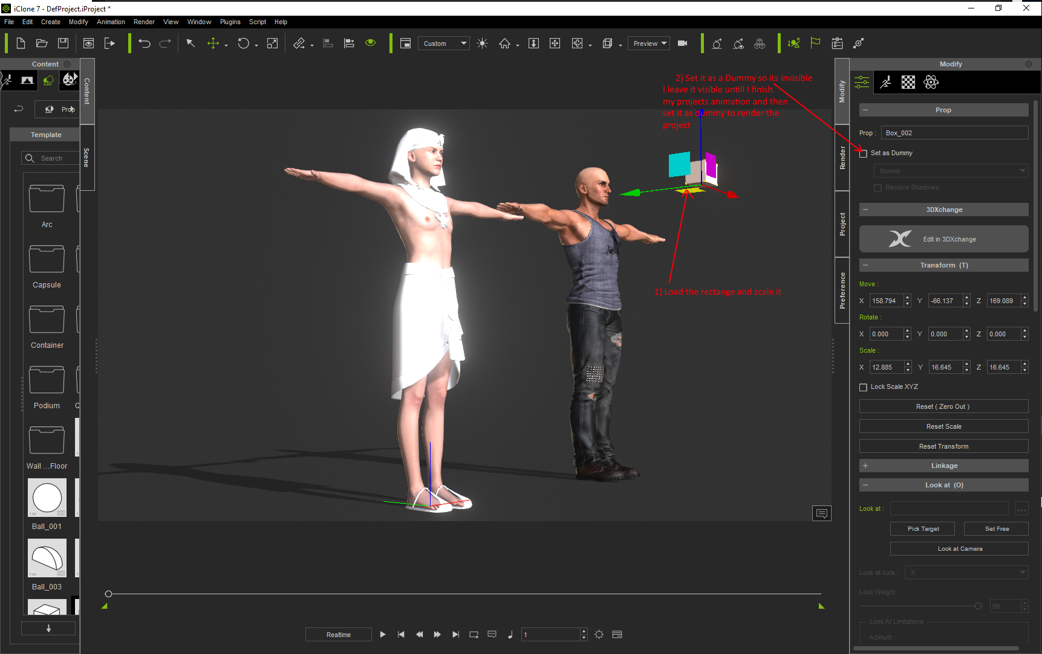The height and width of the screenshot is (654, 1042).
Task: Activate the Move object tool
Action: click(x=213, y=43)
